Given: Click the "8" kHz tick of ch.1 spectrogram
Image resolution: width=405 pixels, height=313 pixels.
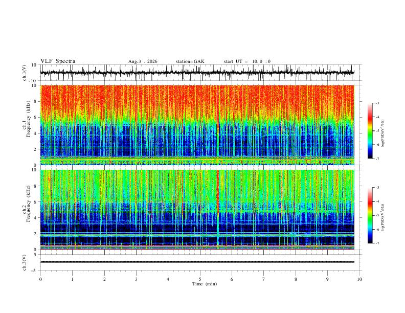Looking at the screenshot, I should 36,101.
